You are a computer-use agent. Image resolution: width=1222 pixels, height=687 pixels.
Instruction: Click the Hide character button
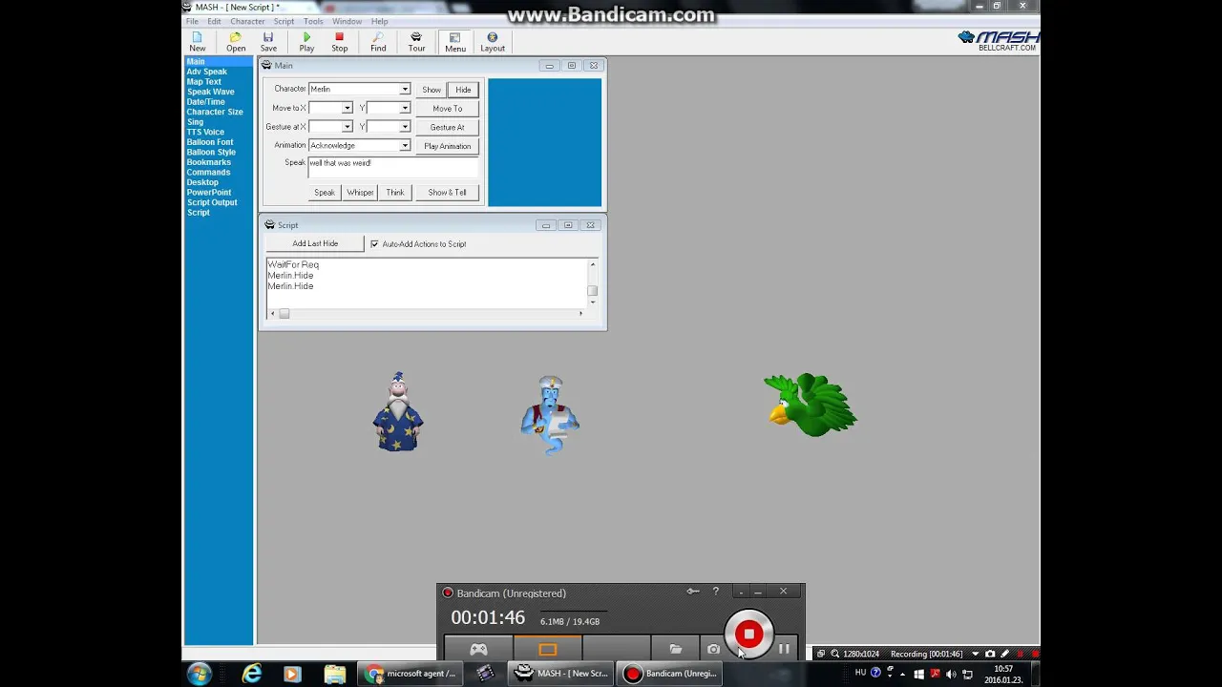click(x=463, y=90)
